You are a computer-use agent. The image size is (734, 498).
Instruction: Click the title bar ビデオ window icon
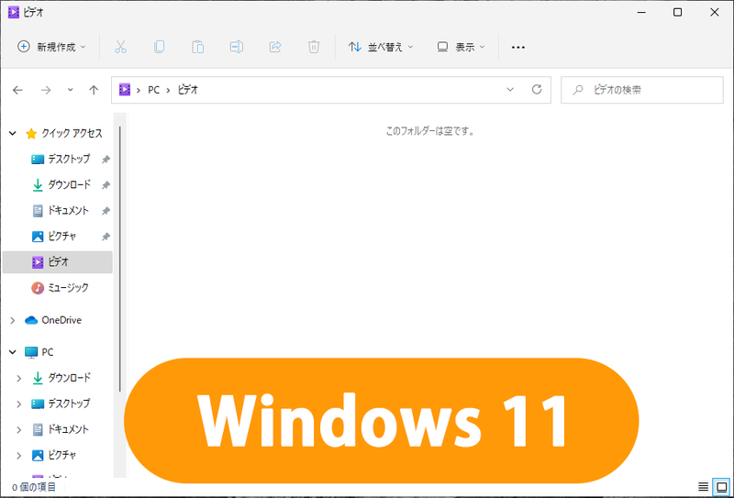14,12
